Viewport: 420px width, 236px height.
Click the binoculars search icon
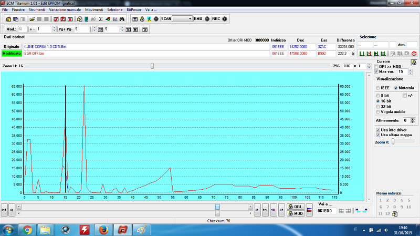(121, 18)
